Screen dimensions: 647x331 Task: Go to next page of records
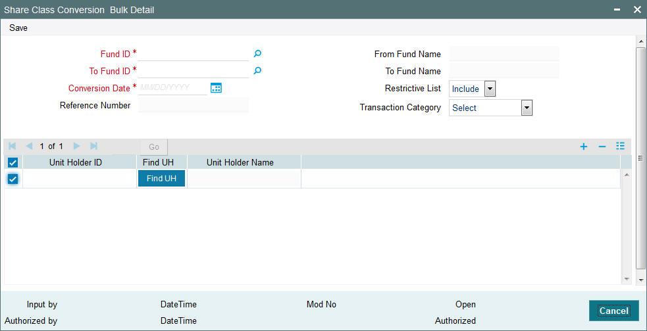coord(76,146)
